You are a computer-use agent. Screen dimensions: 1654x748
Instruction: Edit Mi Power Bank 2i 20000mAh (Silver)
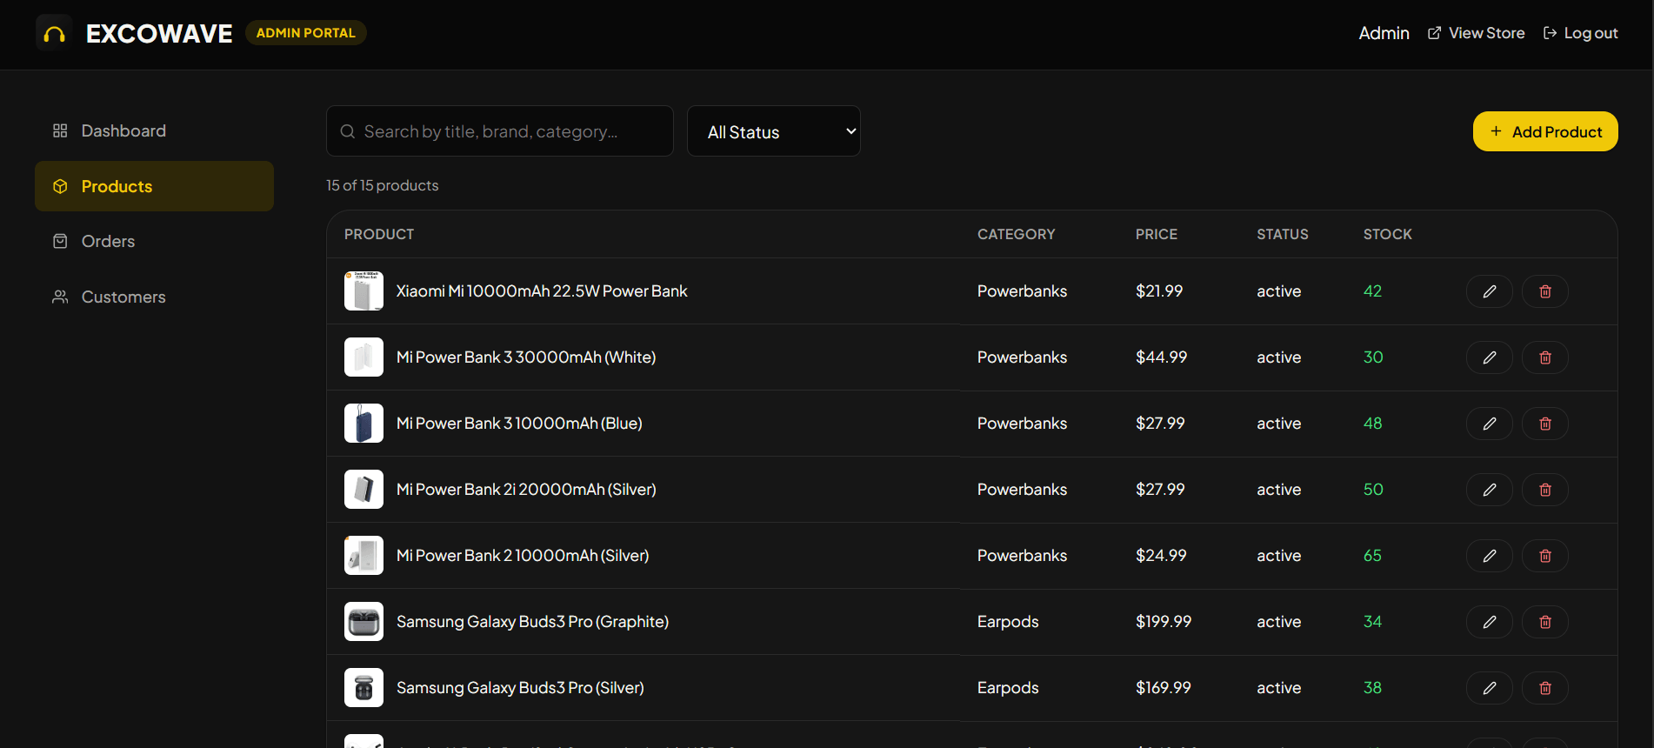(x=1489, y=490)
